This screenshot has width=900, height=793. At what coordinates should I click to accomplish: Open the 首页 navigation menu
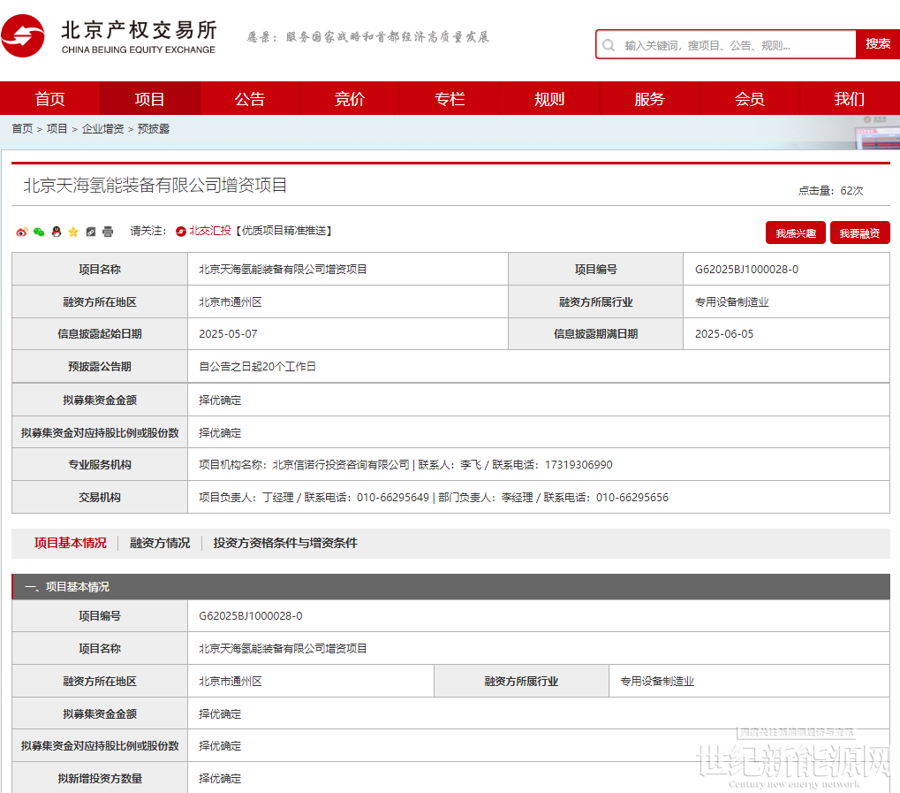pos(50,99)
